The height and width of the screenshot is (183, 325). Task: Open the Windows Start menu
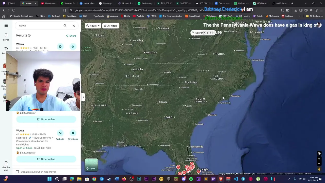click(50, 179)
